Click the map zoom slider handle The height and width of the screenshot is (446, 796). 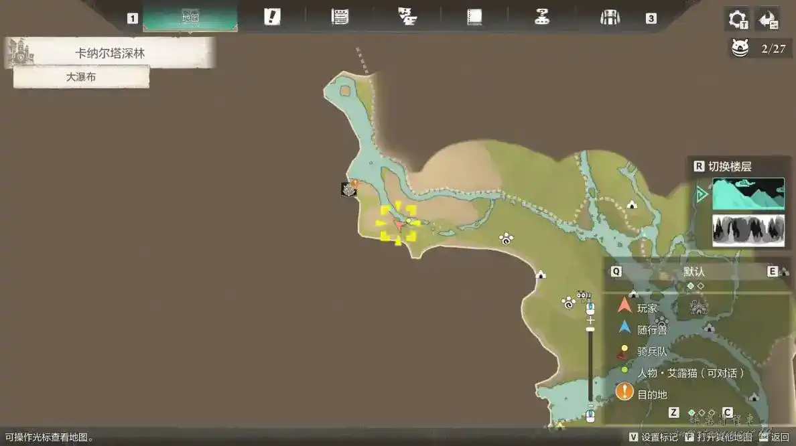(590, 329)
